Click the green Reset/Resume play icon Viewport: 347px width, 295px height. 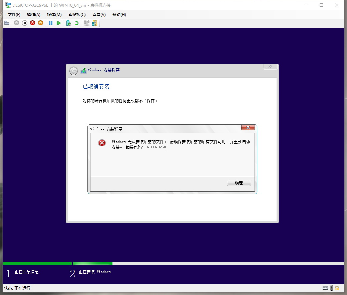(59, 23)
